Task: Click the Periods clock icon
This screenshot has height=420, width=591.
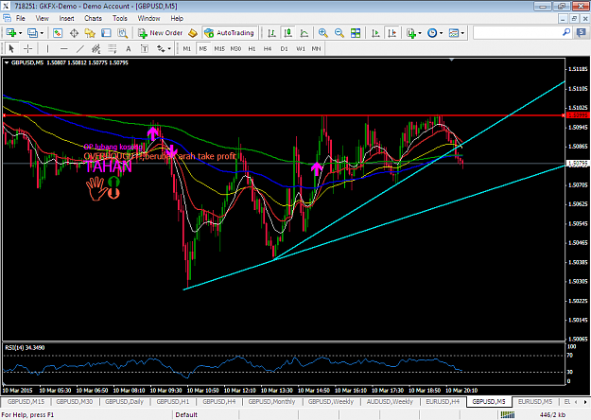Action: click(x=432, y=33)
